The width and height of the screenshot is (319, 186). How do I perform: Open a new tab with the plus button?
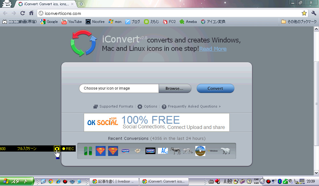pyautogui.click(x=81, y=4)
